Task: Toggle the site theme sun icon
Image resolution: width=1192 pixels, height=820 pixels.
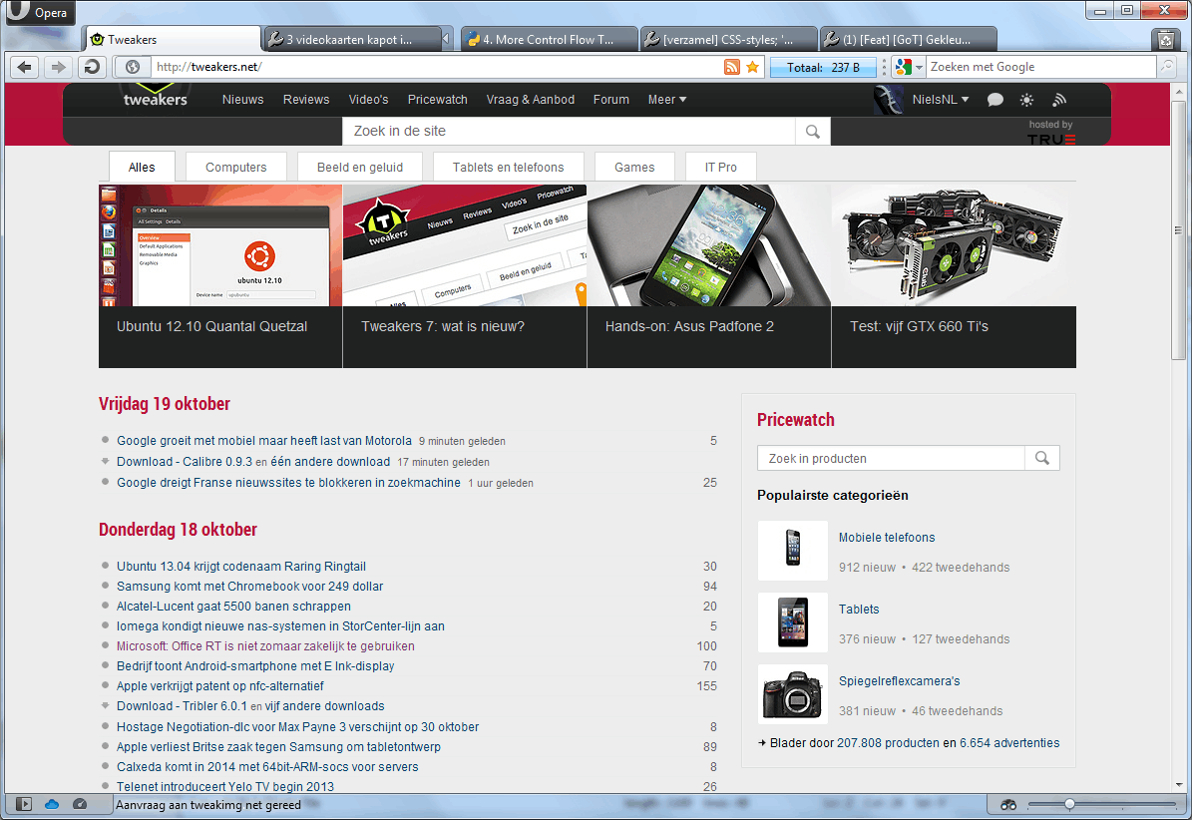Action: tap(1026, 100)
